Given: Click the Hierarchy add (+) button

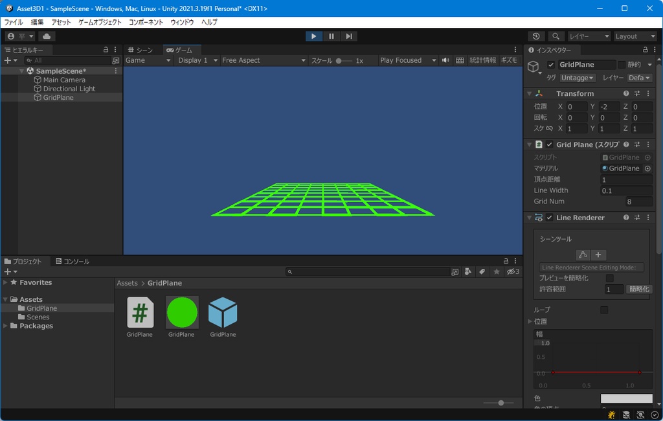Looking at the screenshot, I should [10, 60].
